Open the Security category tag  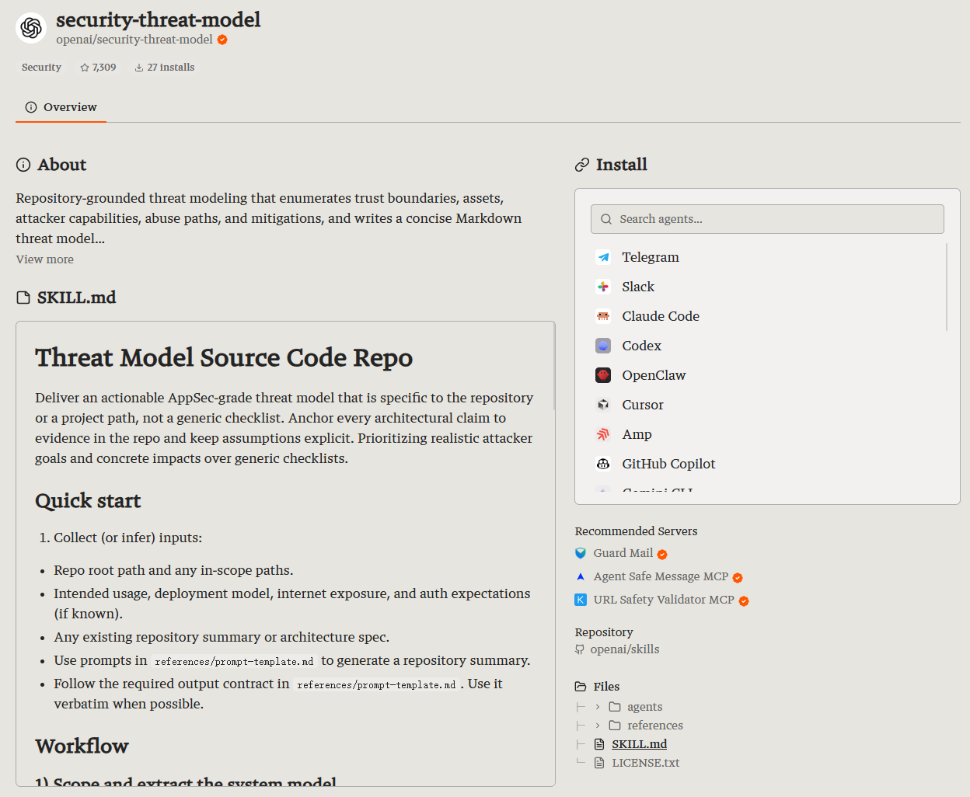pyautogui.click(x=41, y=68)
